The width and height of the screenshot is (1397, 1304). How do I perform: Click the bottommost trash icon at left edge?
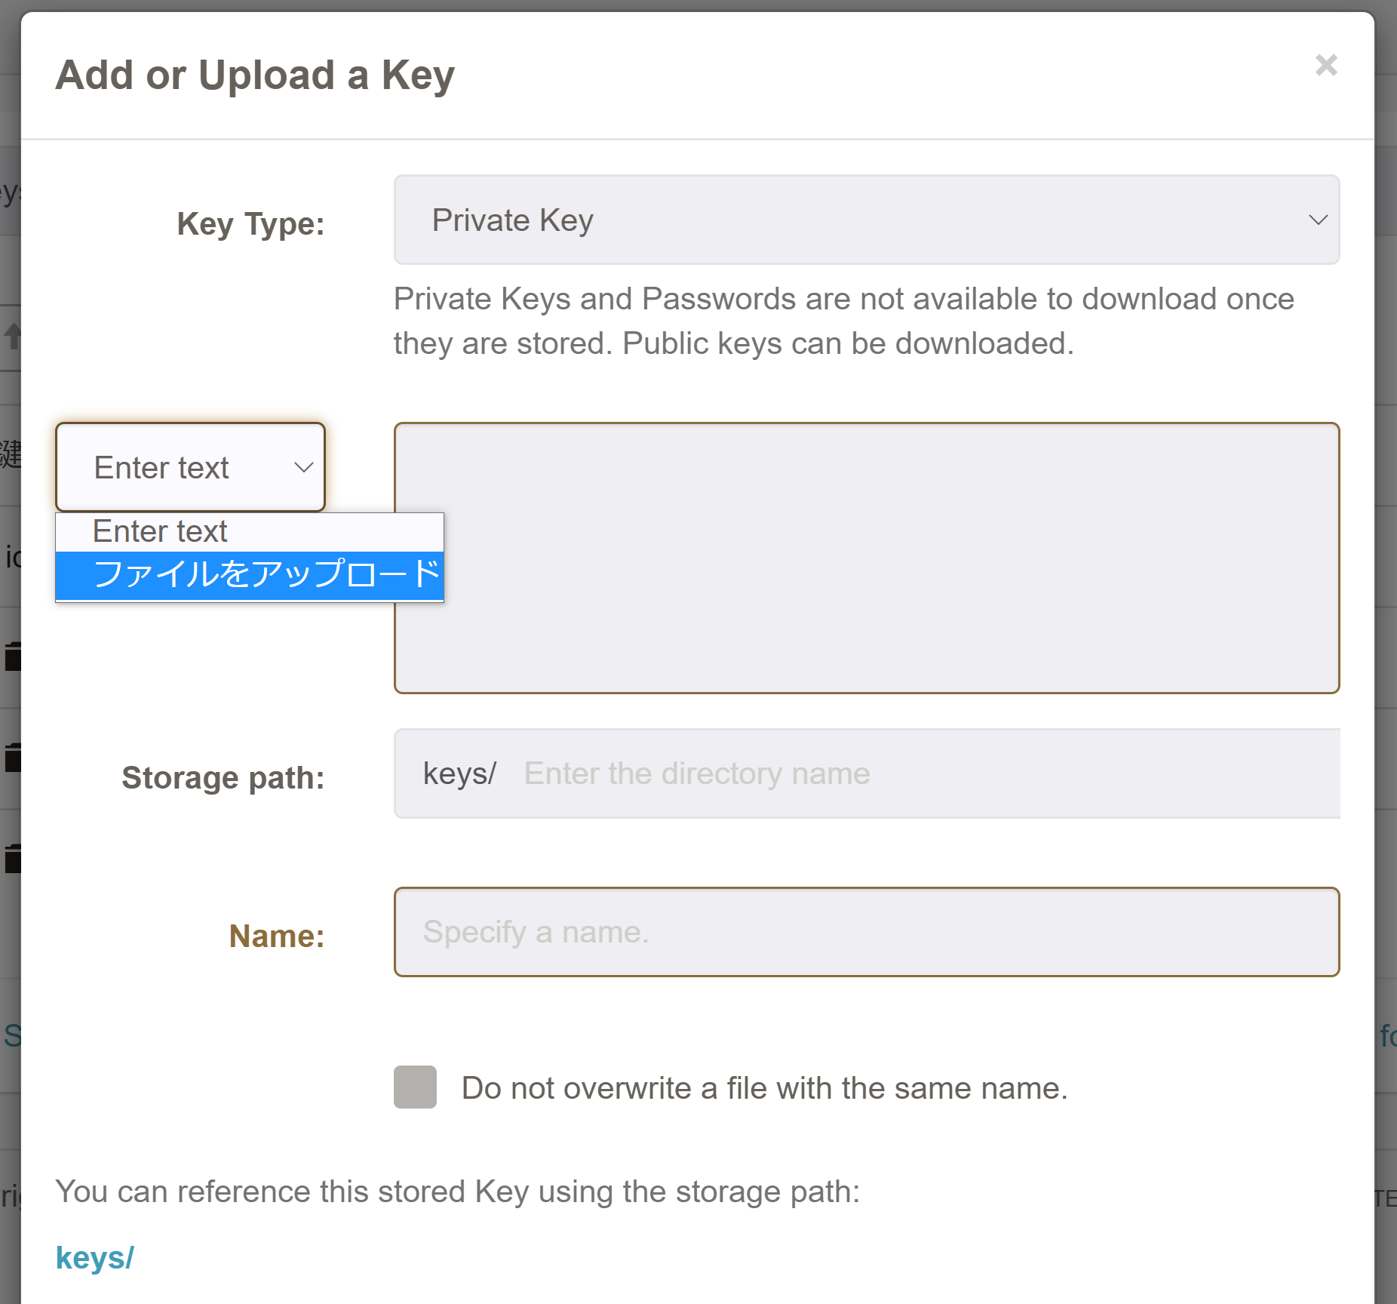click(x=14, y=858)
